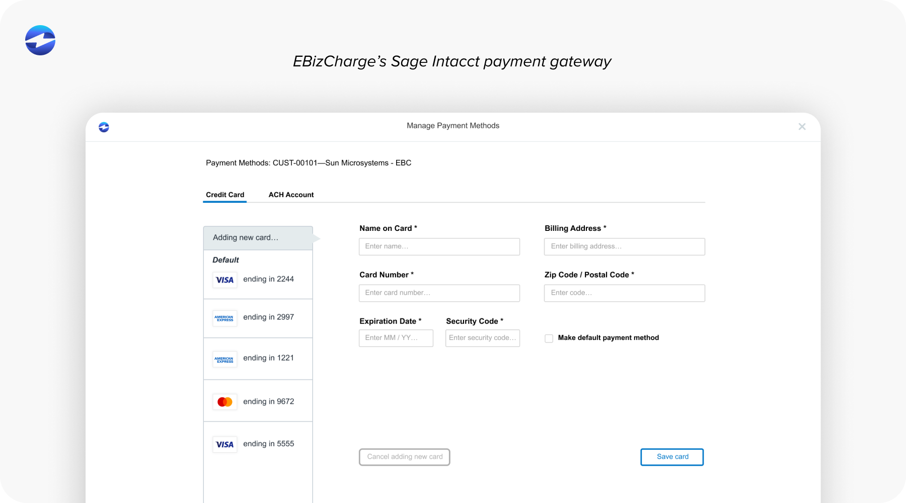Select the Visa card ending in 2244
The width and height of the screenshot is (906, 503).
coord(258,279)
